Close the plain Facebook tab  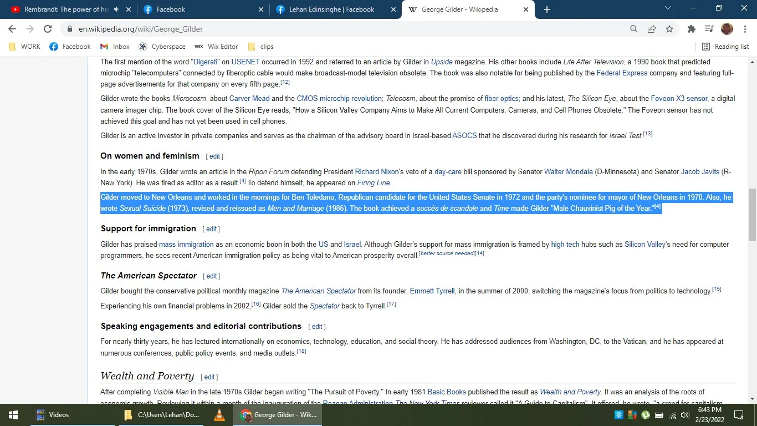click(x=261, y=9)
